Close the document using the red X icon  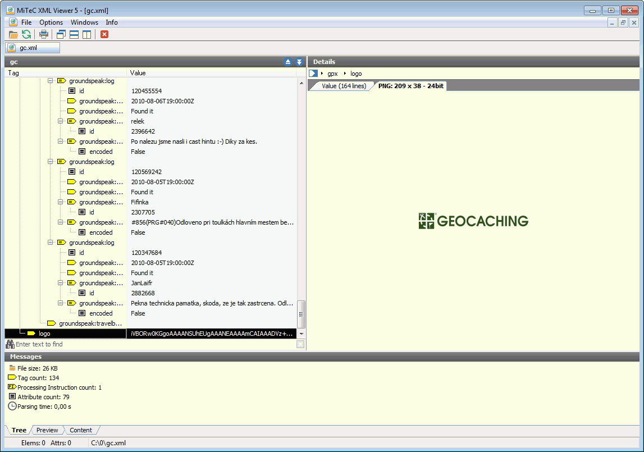point(103,34)
